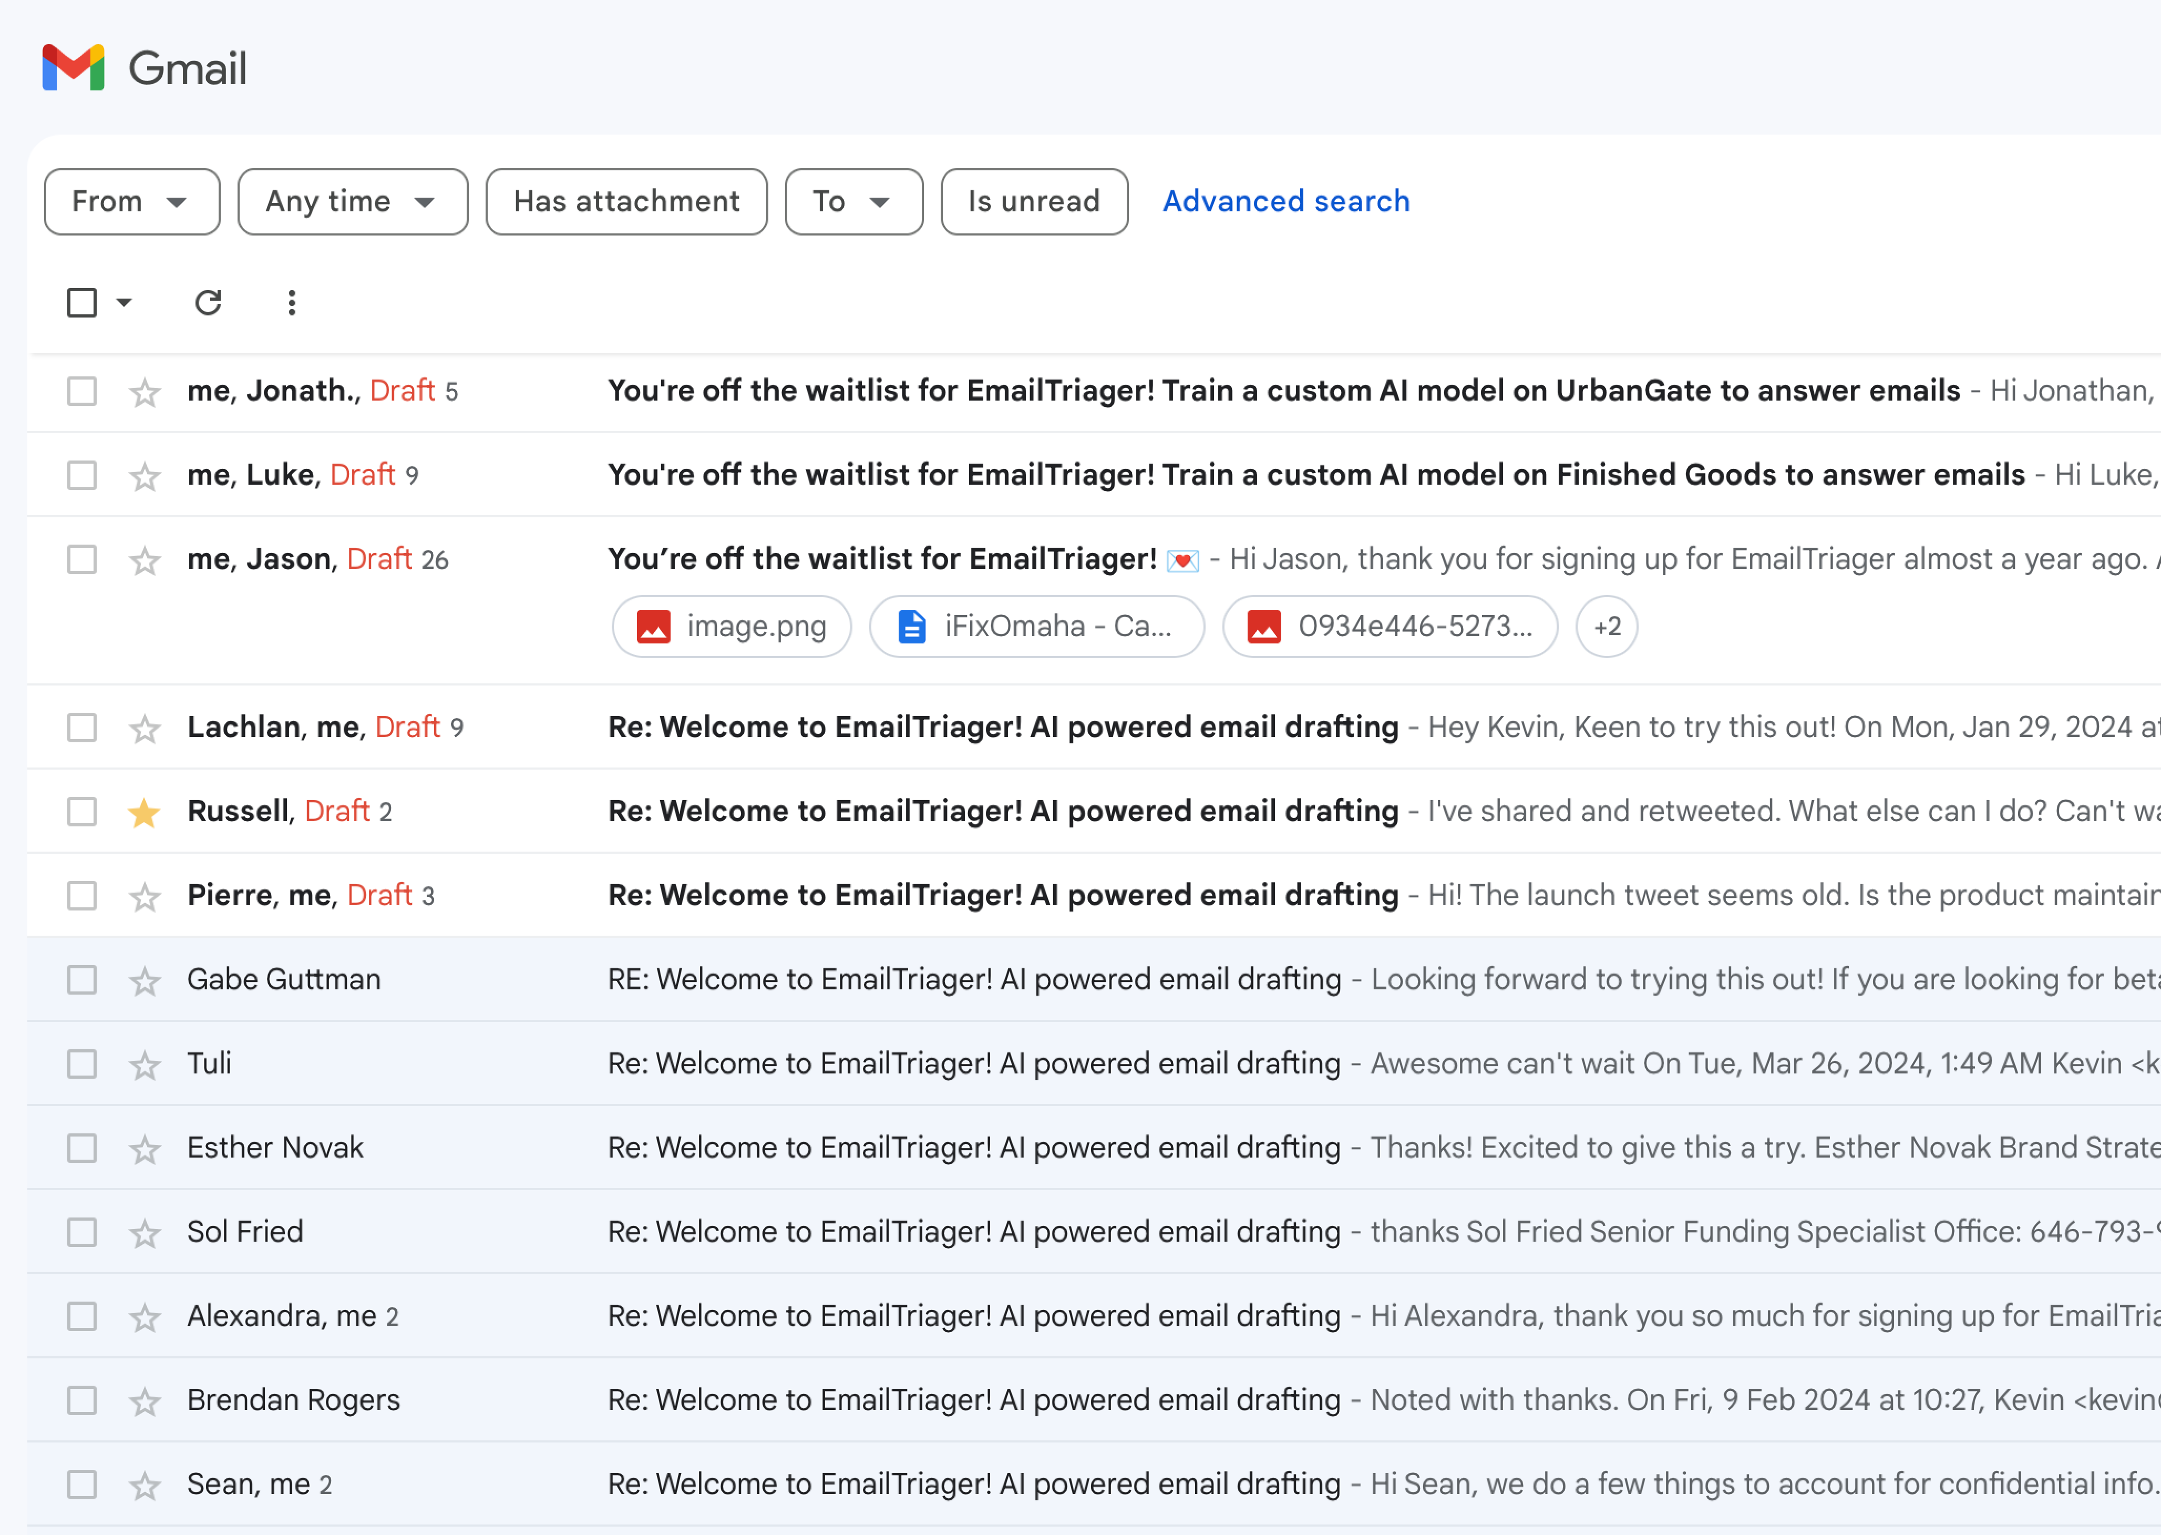Open the To filter dropdown

point(852,201)
